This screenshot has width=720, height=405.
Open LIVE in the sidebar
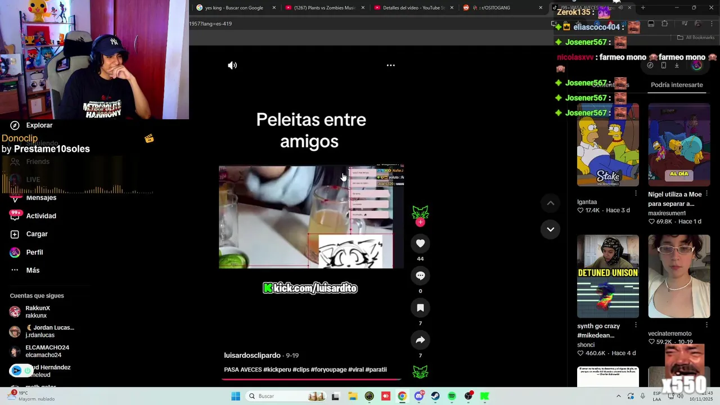click(x=25, y=179)
